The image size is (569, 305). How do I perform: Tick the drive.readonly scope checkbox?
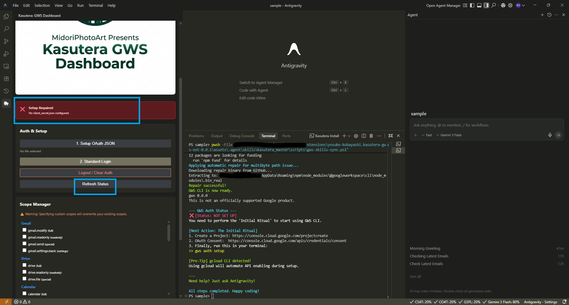point(25,272)
